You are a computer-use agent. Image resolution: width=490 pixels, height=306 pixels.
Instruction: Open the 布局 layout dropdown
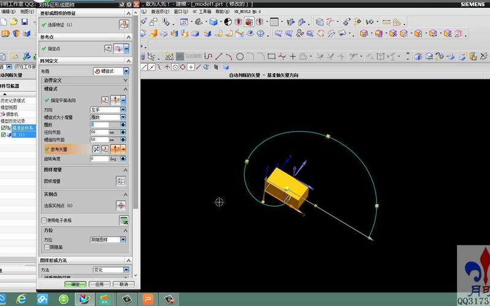pos(111,71)
